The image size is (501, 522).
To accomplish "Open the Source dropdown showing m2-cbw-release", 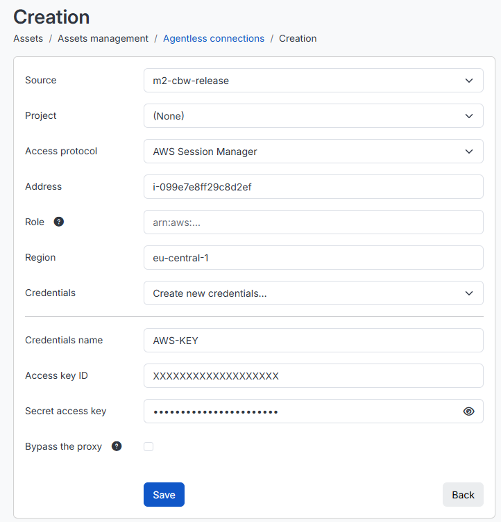I will click(313, 81).
